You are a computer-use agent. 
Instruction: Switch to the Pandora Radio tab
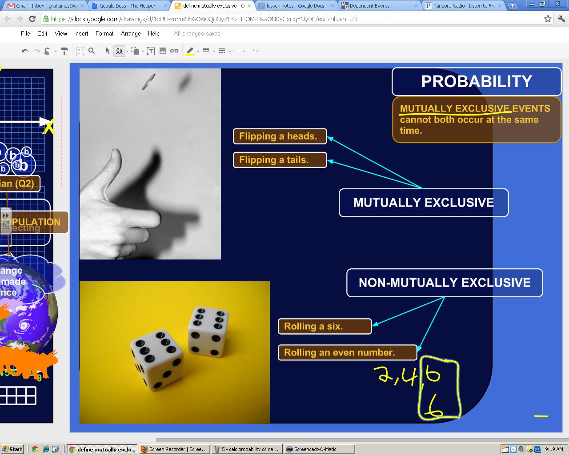pyautogui.click(x=463, y=6)
